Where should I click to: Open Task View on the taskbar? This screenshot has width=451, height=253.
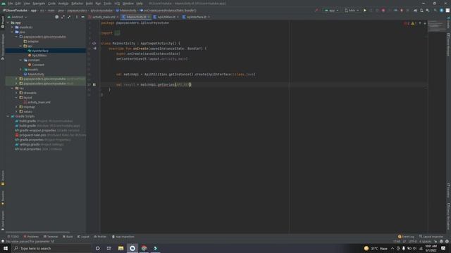click(109, 248)
